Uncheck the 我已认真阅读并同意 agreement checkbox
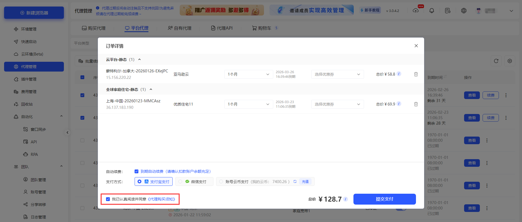 [x=108, y=199]
